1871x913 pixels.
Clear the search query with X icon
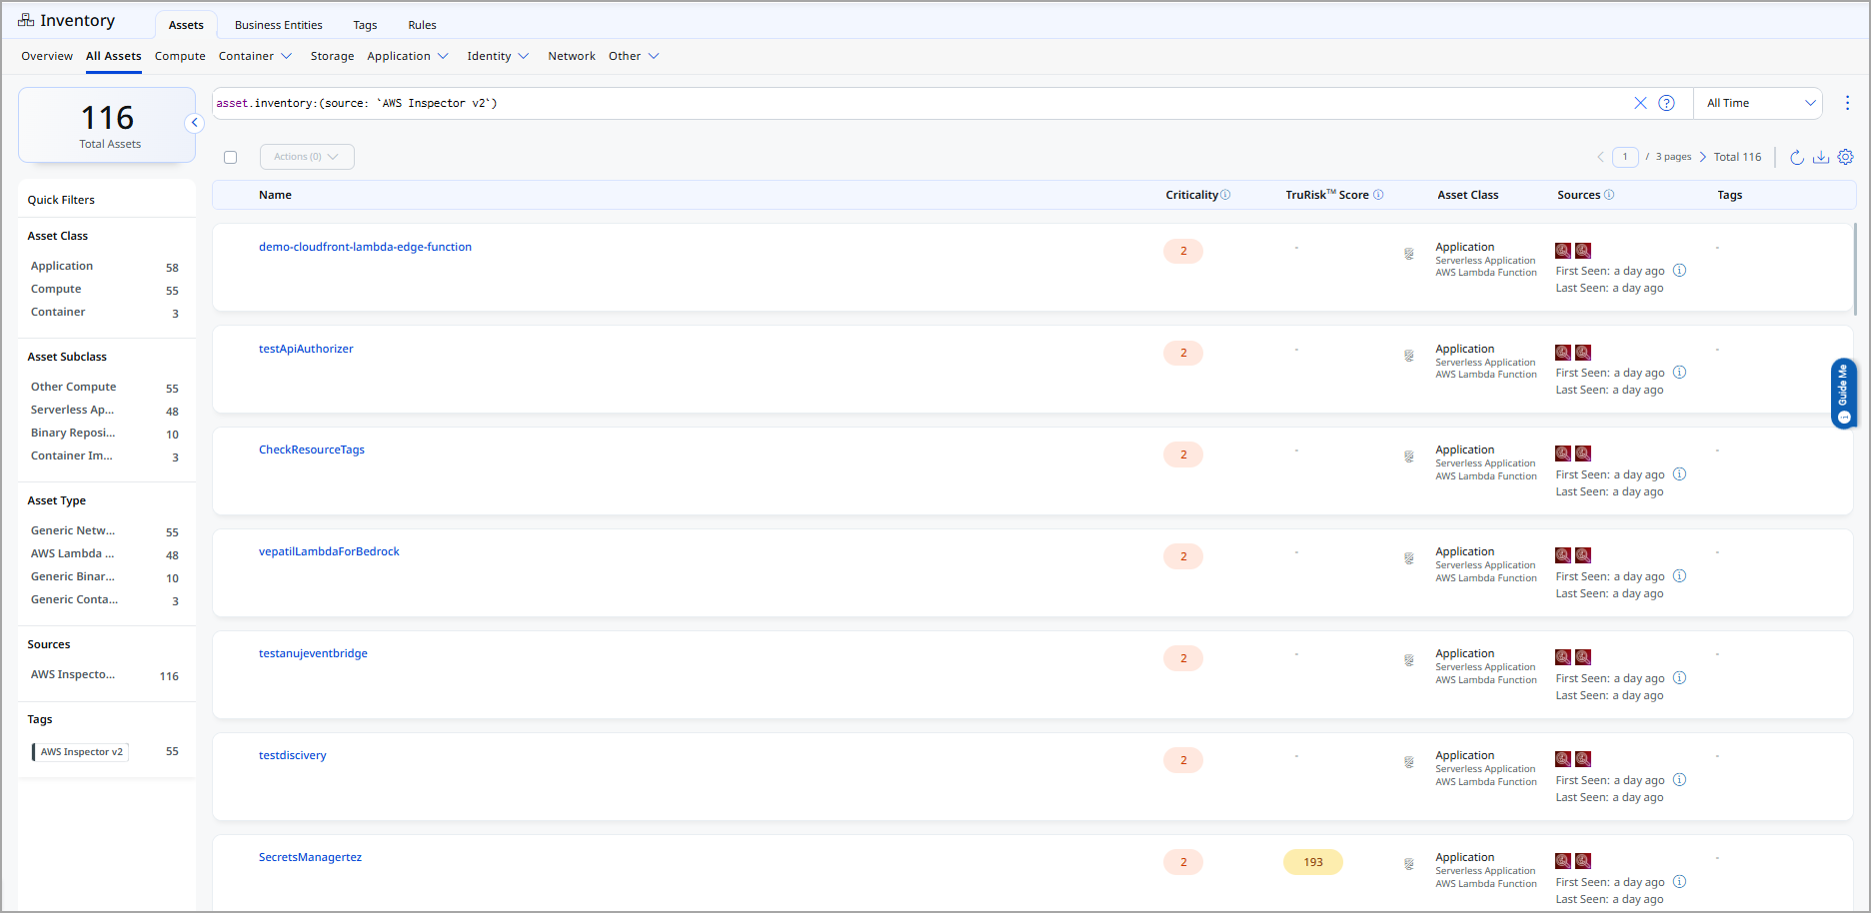[1640, 103]
